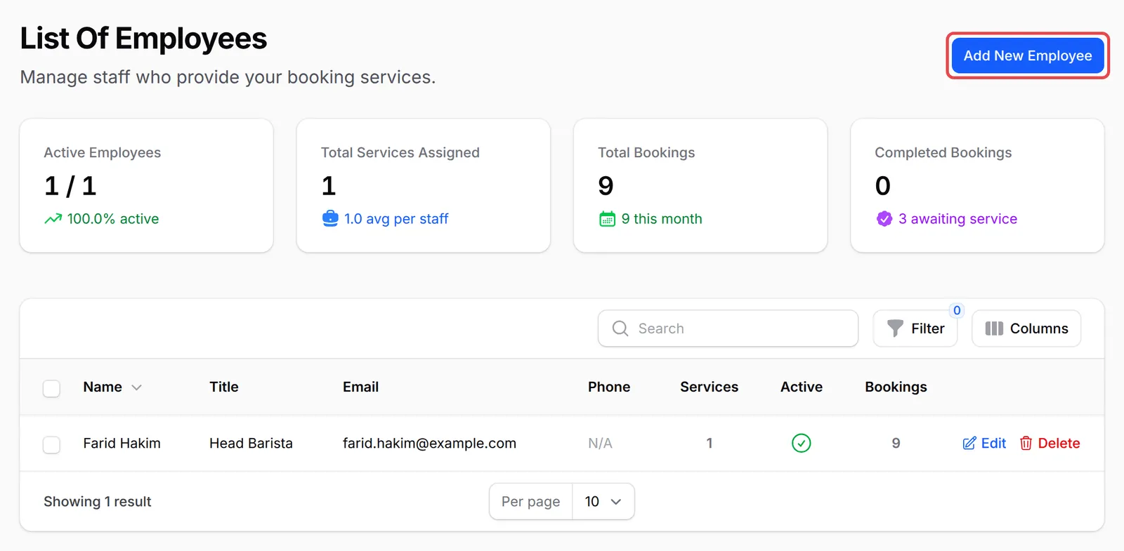Click the magnifier icon in the search box

(620, 328)
